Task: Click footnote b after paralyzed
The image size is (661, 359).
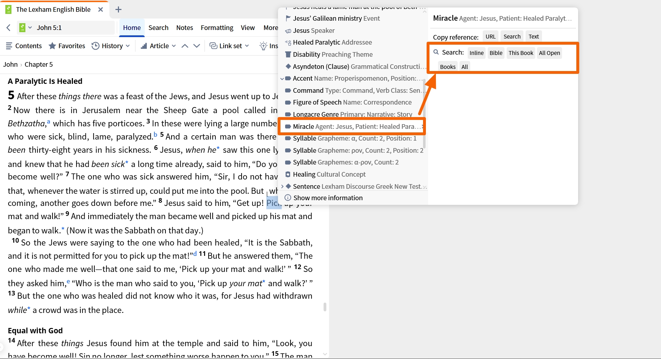Action: click(155, 135)
